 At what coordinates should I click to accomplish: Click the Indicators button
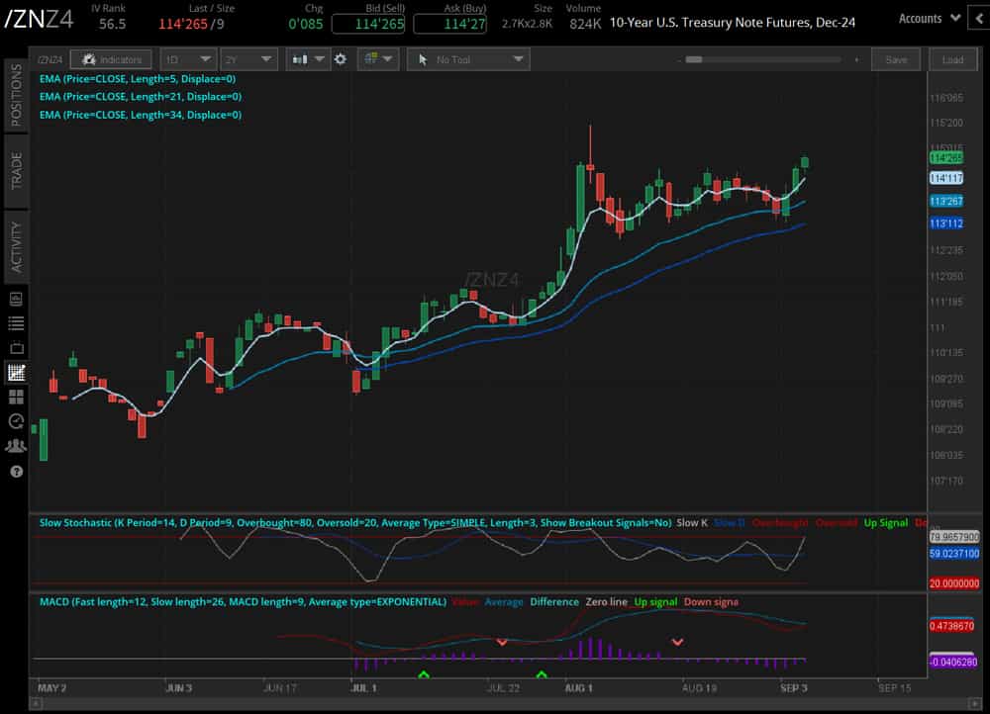(x=111, y=59)
